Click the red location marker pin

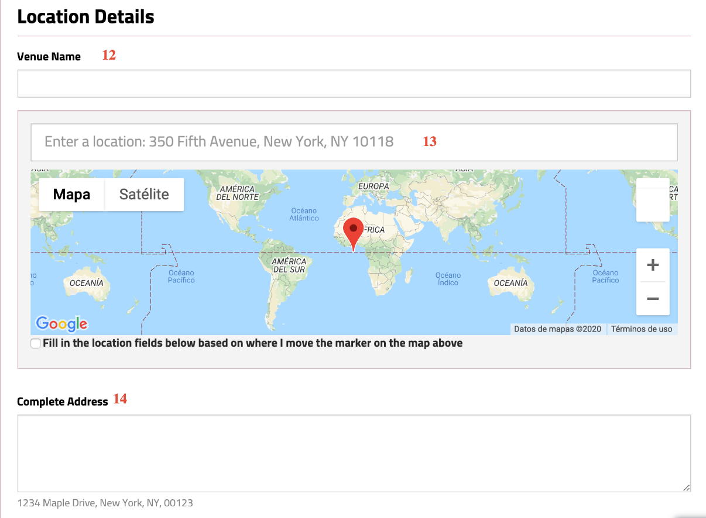pos(353,234)
